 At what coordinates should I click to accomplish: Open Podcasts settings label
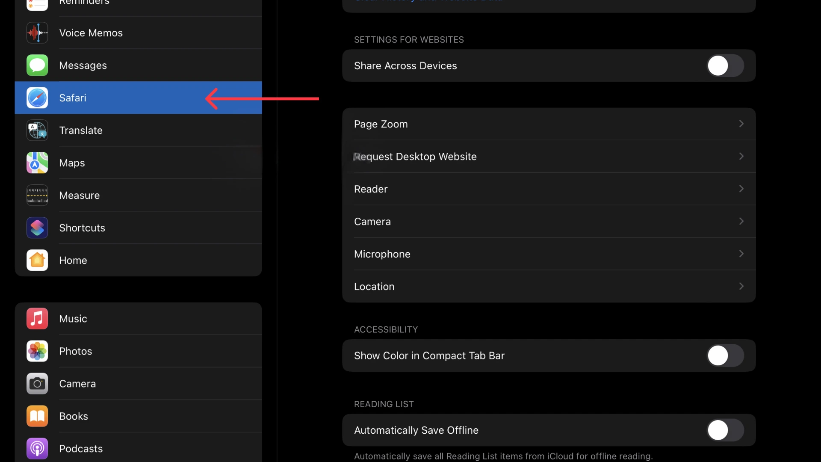coord(81,449)
